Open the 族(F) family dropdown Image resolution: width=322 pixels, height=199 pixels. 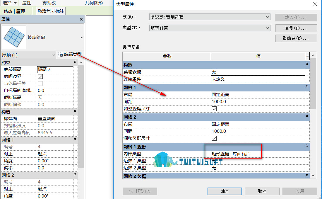pyautogui.click(x=210, y=17)
